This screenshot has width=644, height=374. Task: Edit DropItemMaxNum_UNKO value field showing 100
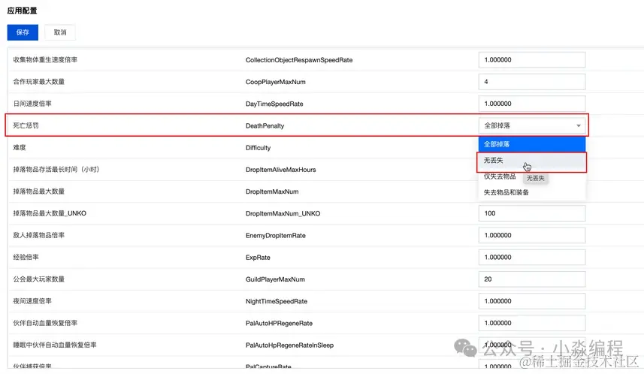pyautogui.click(x=532, y=213)
